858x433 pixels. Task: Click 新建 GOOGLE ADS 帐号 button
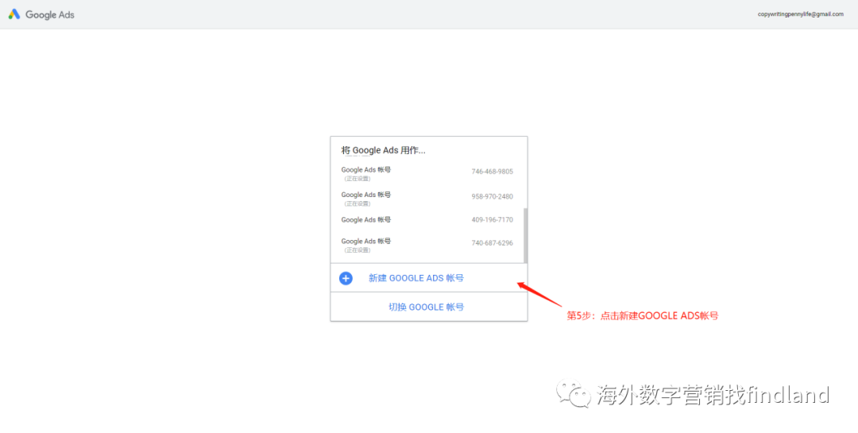click(x=429, y=277)
